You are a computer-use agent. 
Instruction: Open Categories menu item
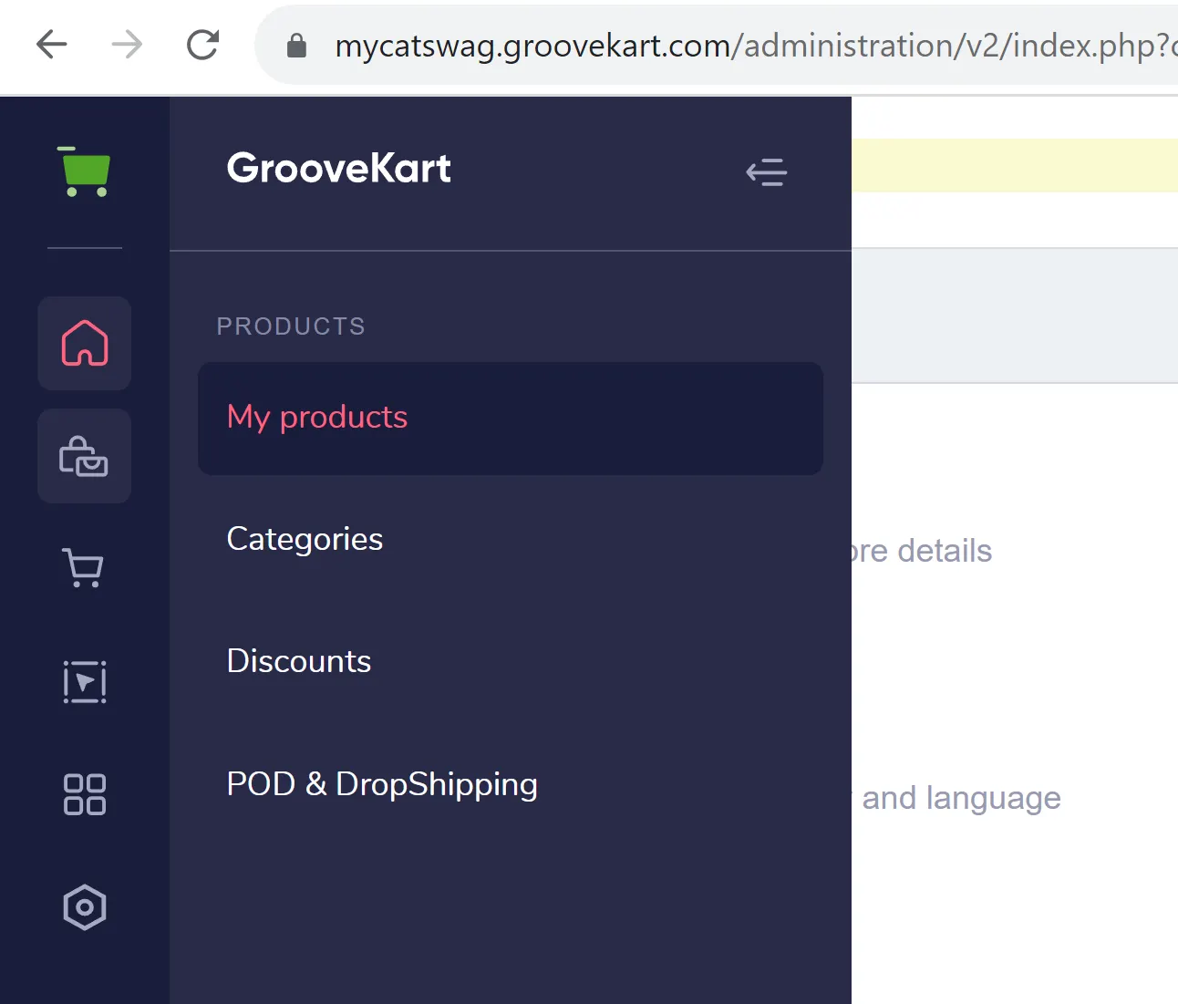point(305,539)
